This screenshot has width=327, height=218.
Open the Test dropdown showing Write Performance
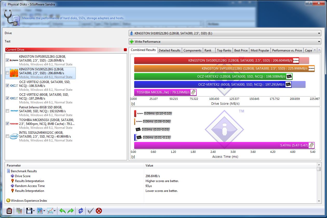225,42
